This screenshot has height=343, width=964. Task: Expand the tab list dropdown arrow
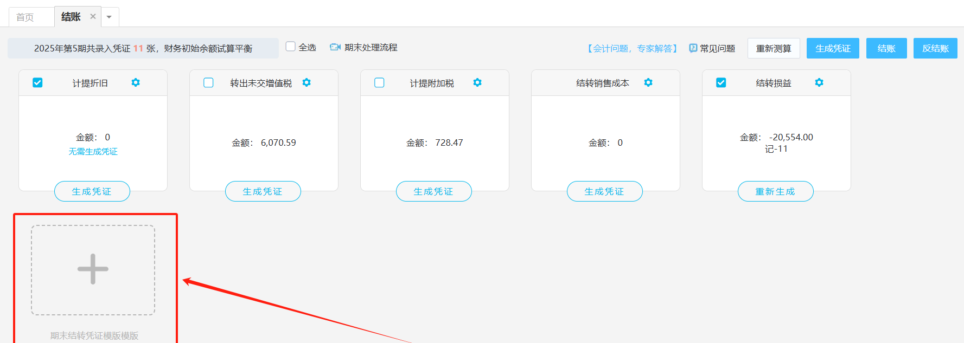point(109,17)
